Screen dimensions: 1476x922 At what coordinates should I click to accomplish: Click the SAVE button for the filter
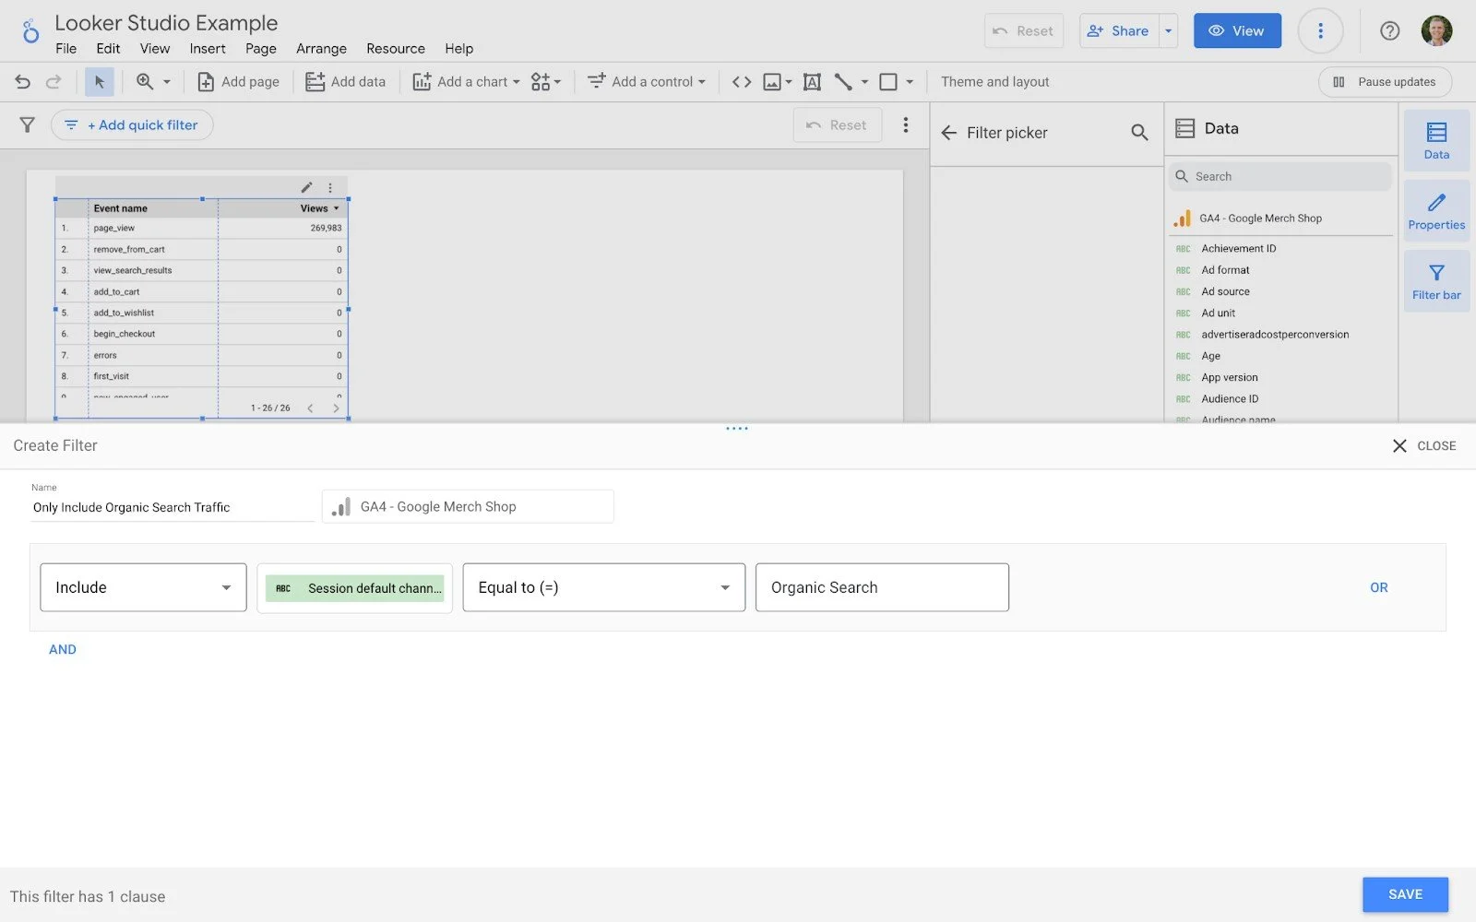click(1404, 893)
